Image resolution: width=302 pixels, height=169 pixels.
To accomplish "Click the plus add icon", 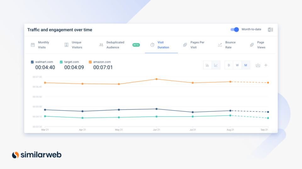I will [x=266, y=65].
